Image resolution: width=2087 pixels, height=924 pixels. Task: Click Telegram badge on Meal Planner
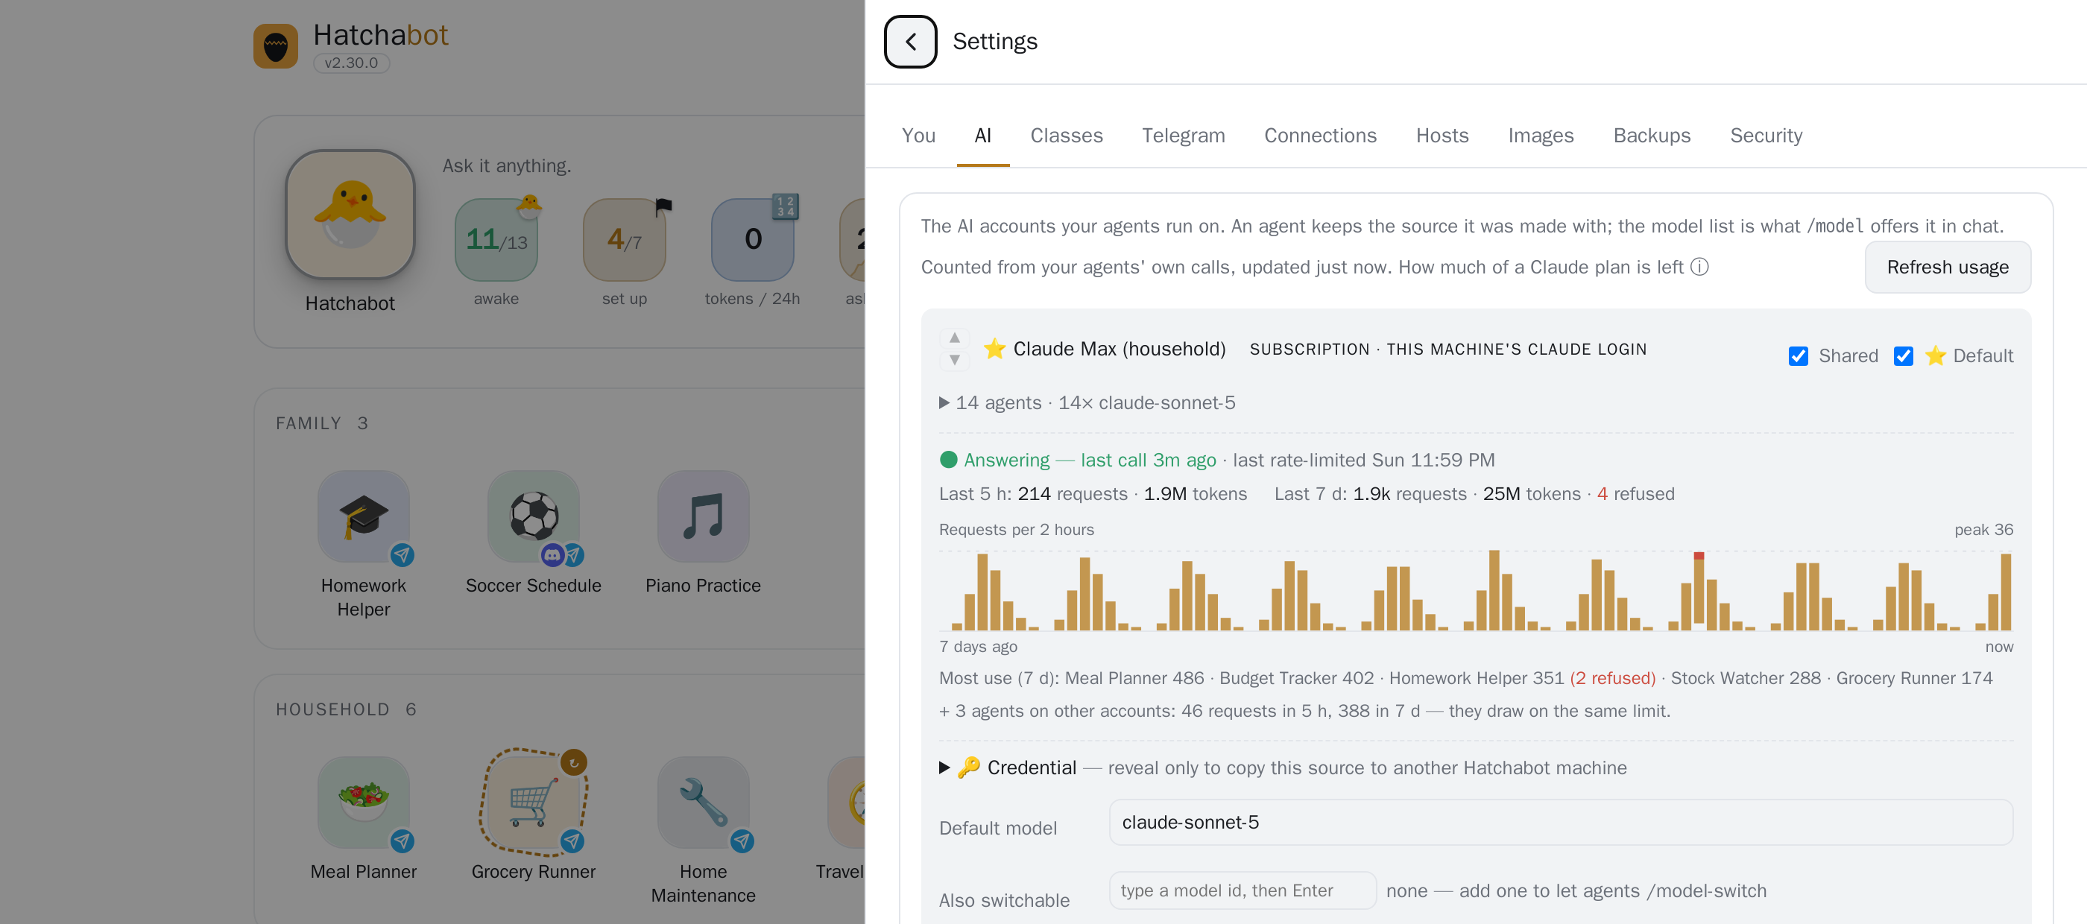[x=402, y=841]
